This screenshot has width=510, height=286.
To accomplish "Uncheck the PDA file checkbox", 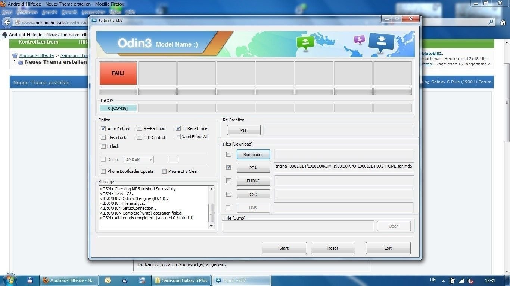I will [228, 168].
